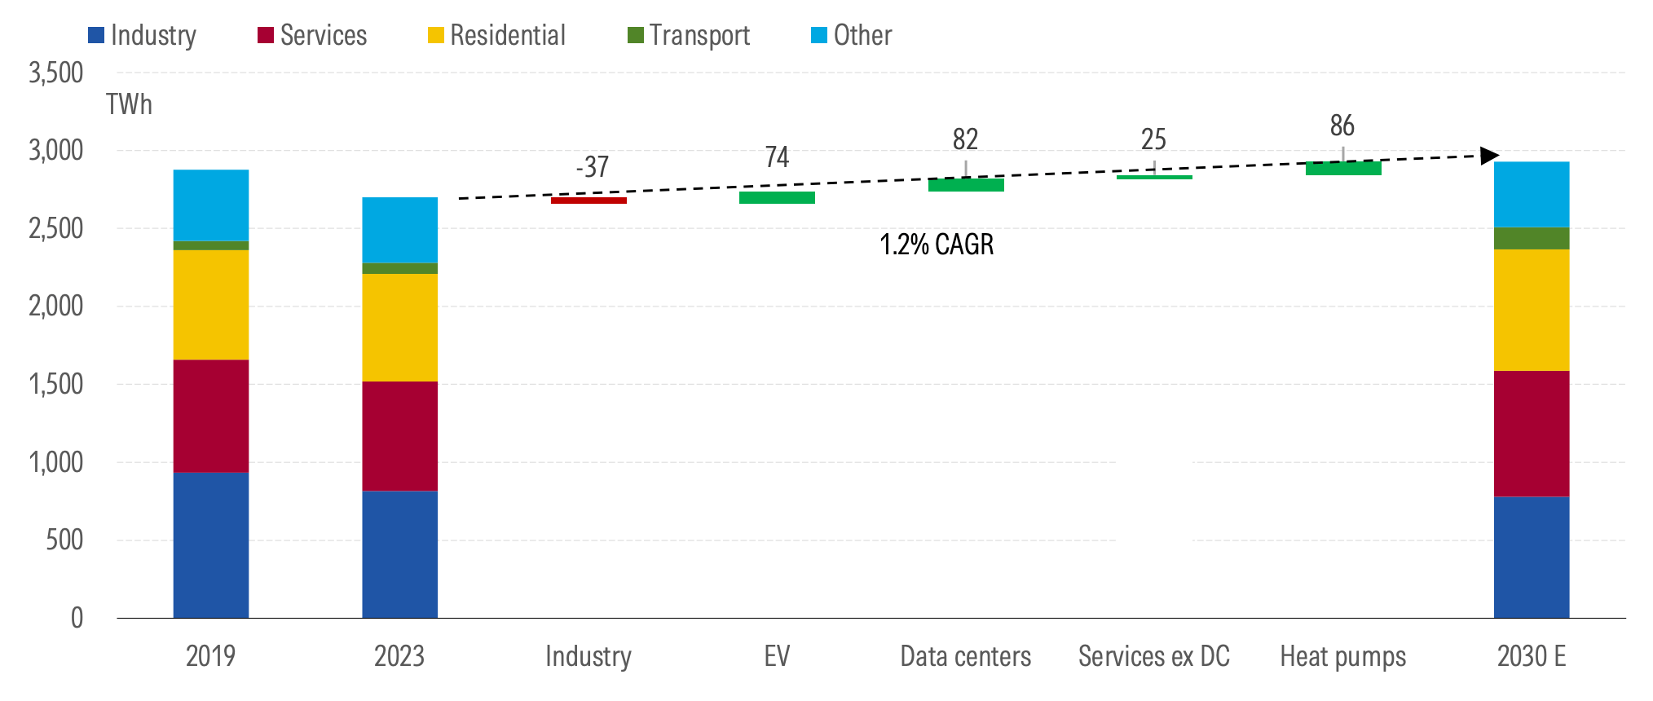Click the Heat pumps axis label

coord(1342,656)
